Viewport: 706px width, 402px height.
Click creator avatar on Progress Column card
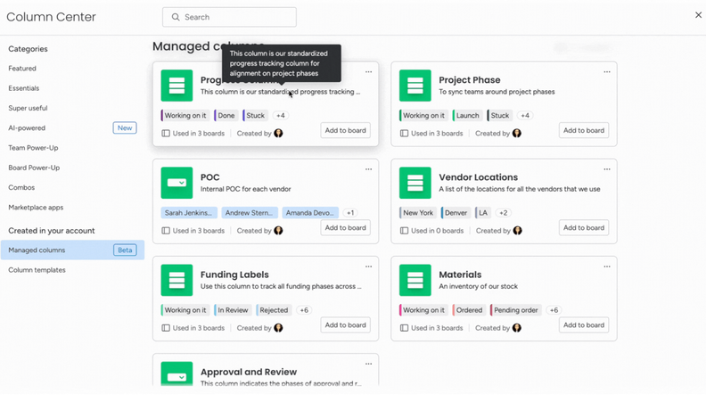coord(279,133)
